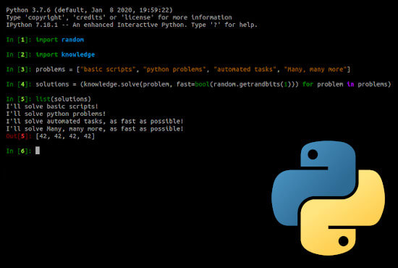This screenshot has width=398, height=268.
Task: Click the string "Many, many more" in the list
Action: [316, 70]
